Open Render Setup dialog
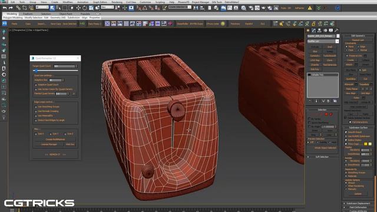The image size is (377, 212). pos(251,8)
